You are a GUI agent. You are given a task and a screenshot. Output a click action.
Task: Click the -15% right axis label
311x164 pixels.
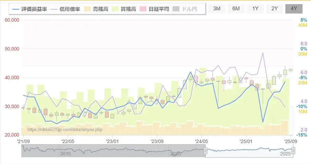click(302, 135)
